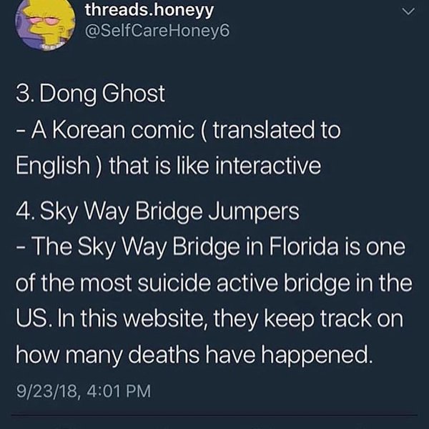Click the divider line below the timestamp
This screenshot has width=429, height=429.
pos(214,416)
